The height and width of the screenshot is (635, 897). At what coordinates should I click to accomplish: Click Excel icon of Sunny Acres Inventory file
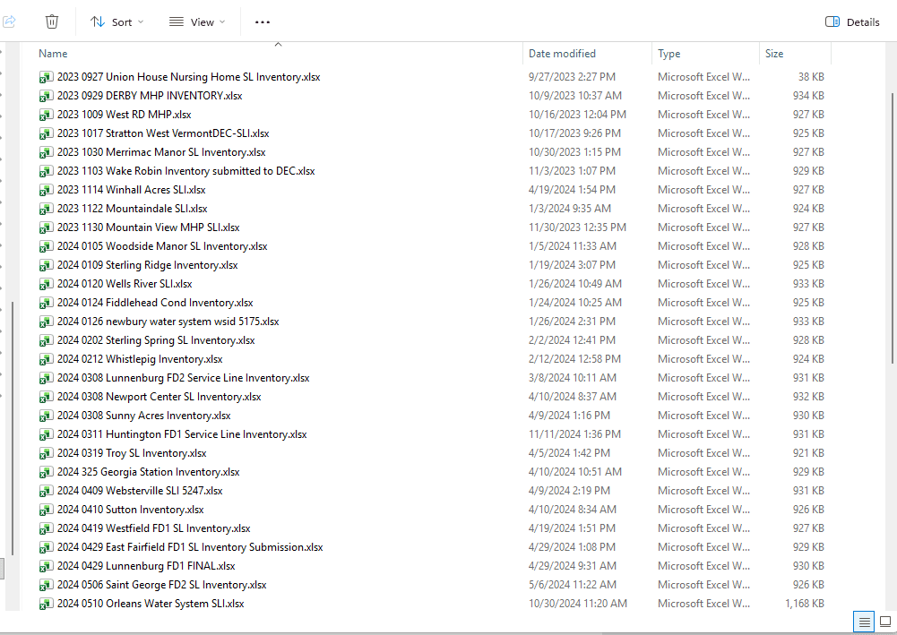[x=46, y=416]
